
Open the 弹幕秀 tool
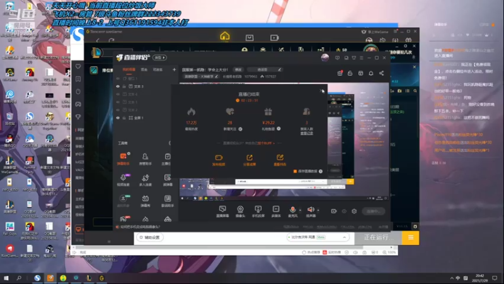coord(146,201)
